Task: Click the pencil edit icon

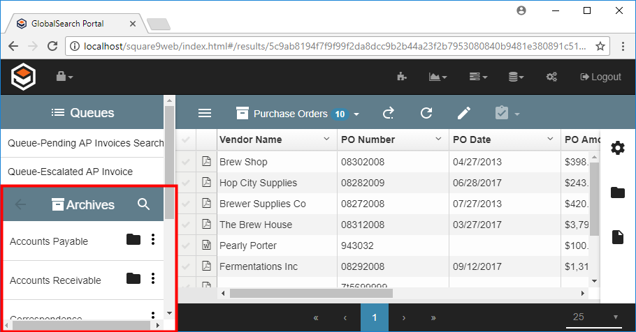Action: point(464,114)
